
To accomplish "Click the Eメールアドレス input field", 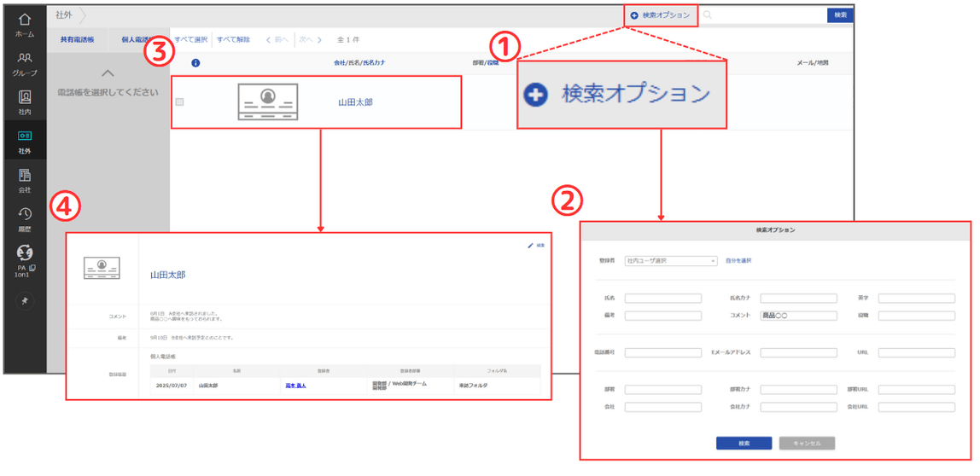I will 799,353.
